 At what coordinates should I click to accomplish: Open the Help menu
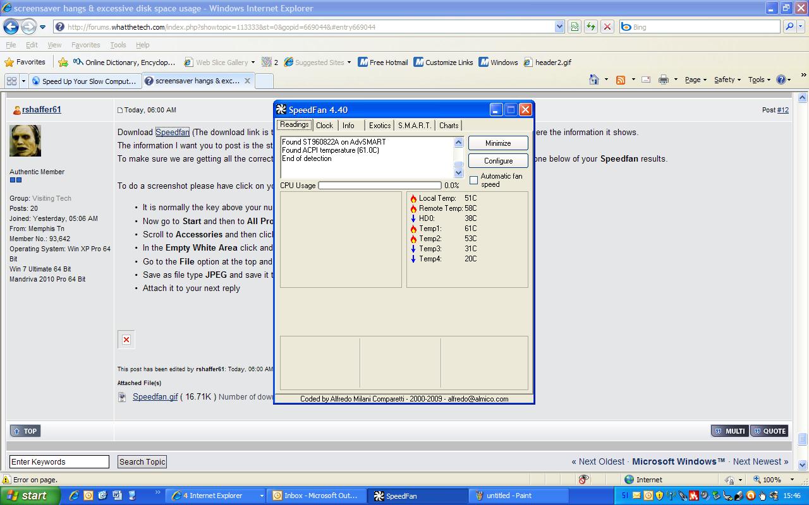(x=143, y=45)
